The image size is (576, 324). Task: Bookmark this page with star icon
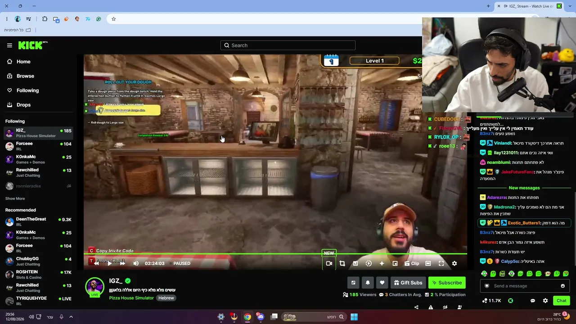(114, 19)
